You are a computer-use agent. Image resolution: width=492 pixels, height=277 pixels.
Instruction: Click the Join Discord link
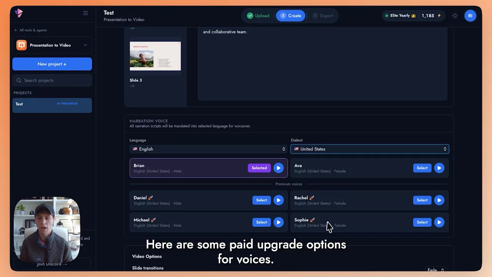[x=52, y=264]
